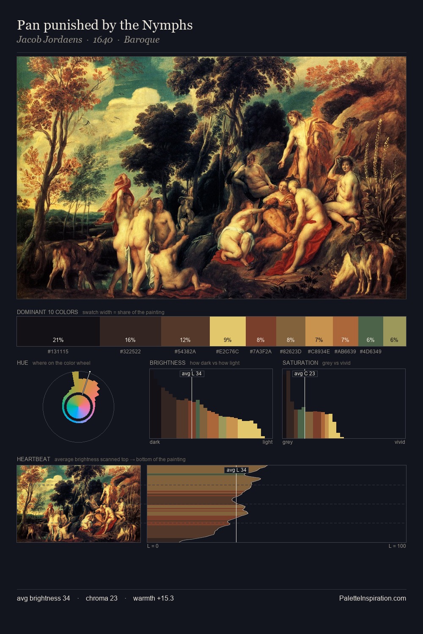Image resolution: width=423 pixels, height=634 pixels.
Task: Click 'where on the color wheel' caption
Action: coord(61,363)
